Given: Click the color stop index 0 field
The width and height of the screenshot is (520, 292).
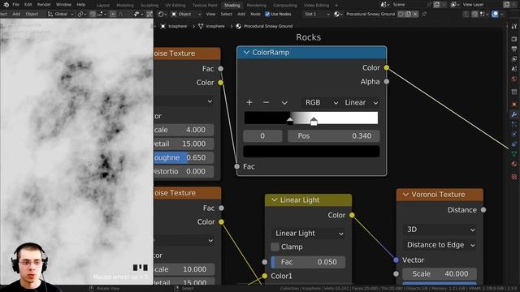Looking at the screenshot, I should click(x=262, y=136).
